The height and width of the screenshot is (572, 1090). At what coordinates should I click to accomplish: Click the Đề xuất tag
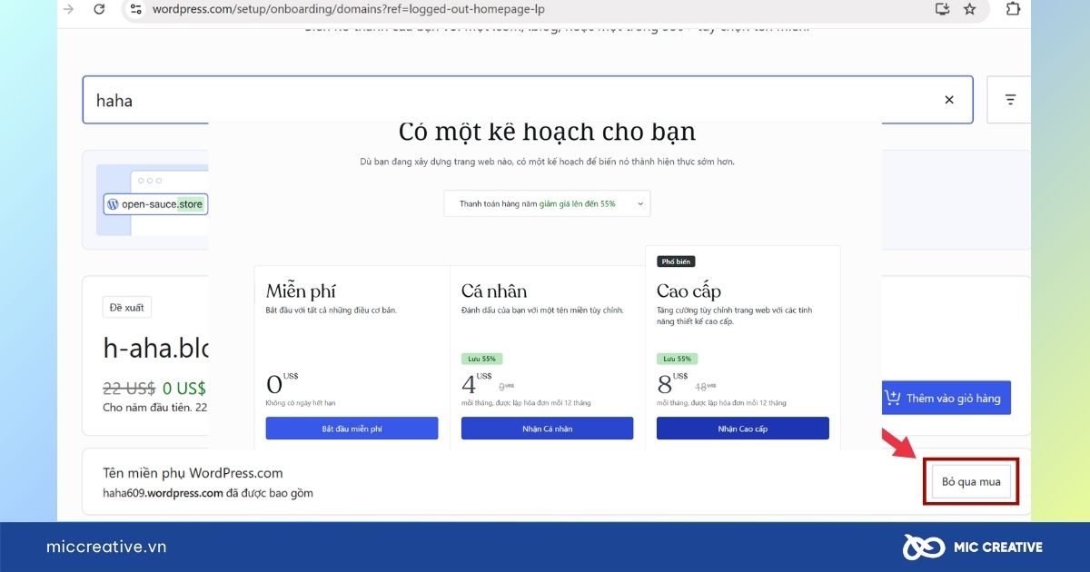[127, 308]
